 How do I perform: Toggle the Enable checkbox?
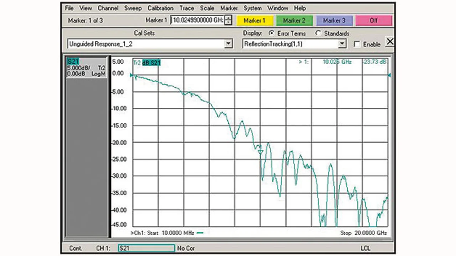357,45
